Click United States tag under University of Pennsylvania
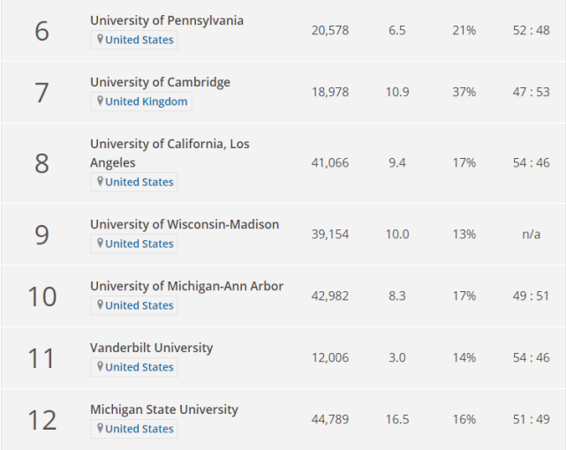566x450 pixels. (x=140, y=40)
